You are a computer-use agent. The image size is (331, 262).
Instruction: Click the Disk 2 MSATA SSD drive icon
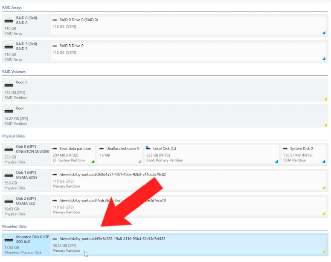coord(9,201)
